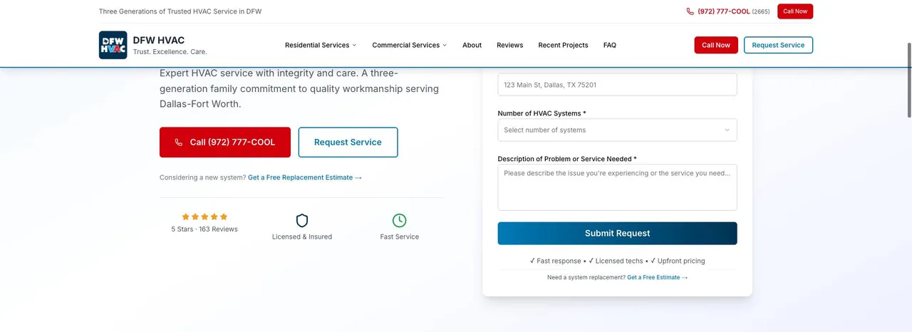Screen dimensions: 912x332
Task: Expand the Residential Services menu
Action: [x=321, y=45]
